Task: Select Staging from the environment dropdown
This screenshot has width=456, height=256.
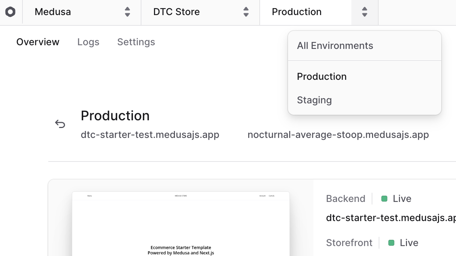Action: 314,100
